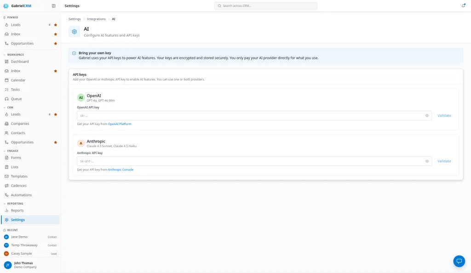The width and height of the screenshot is (471, 273).
Task: Show the Anthropic API key with eye icon
Action: pos(427,161)
